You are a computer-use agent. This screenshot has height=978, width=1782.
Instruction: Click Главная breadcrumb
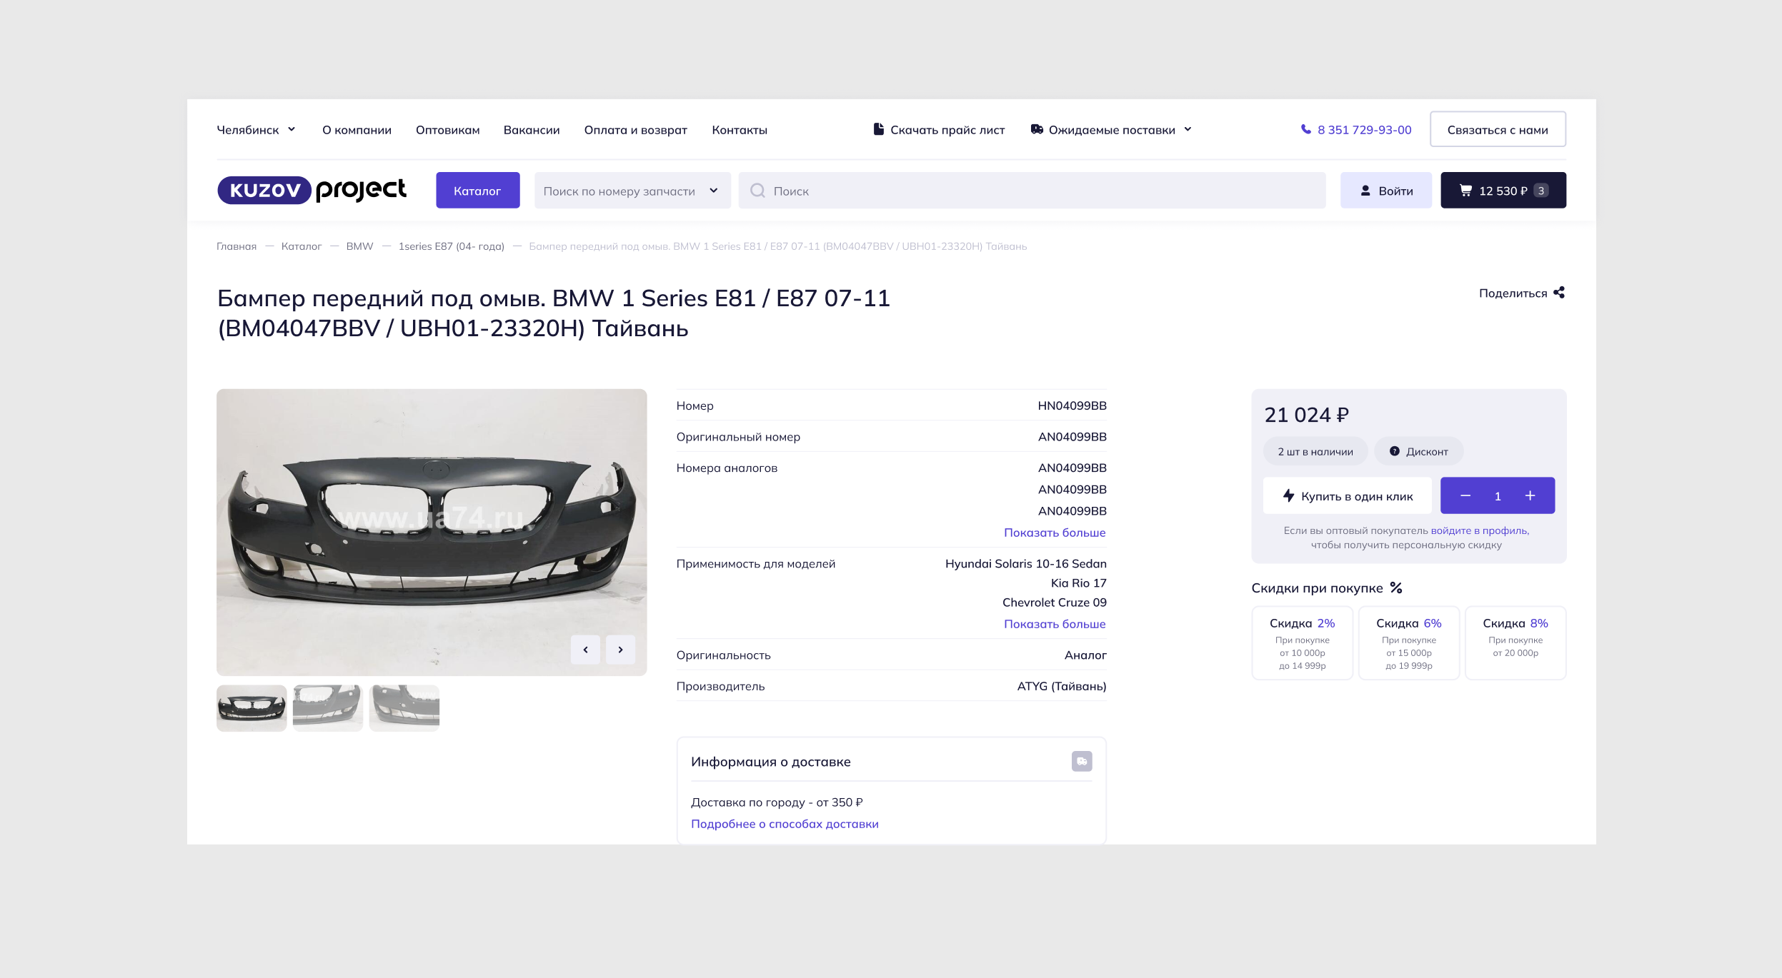(237, 246)
